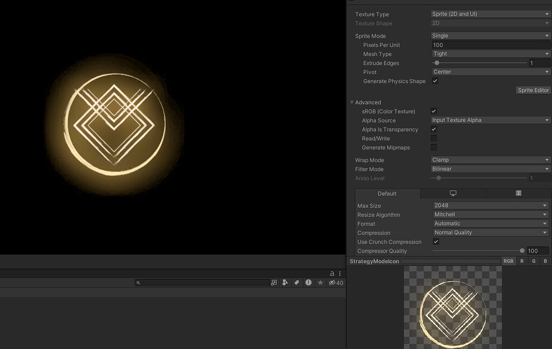The height and width of the screenshot is (349, 552).
Task: Select the dedicated server platform tab
Action: tap(519, 193)
